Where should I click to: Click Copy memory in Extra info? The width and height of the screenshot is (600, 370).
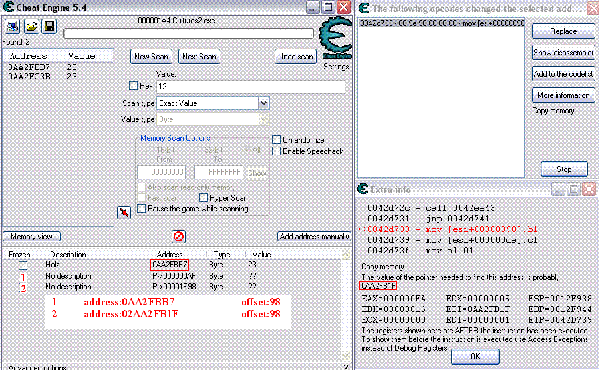(383, 267)
